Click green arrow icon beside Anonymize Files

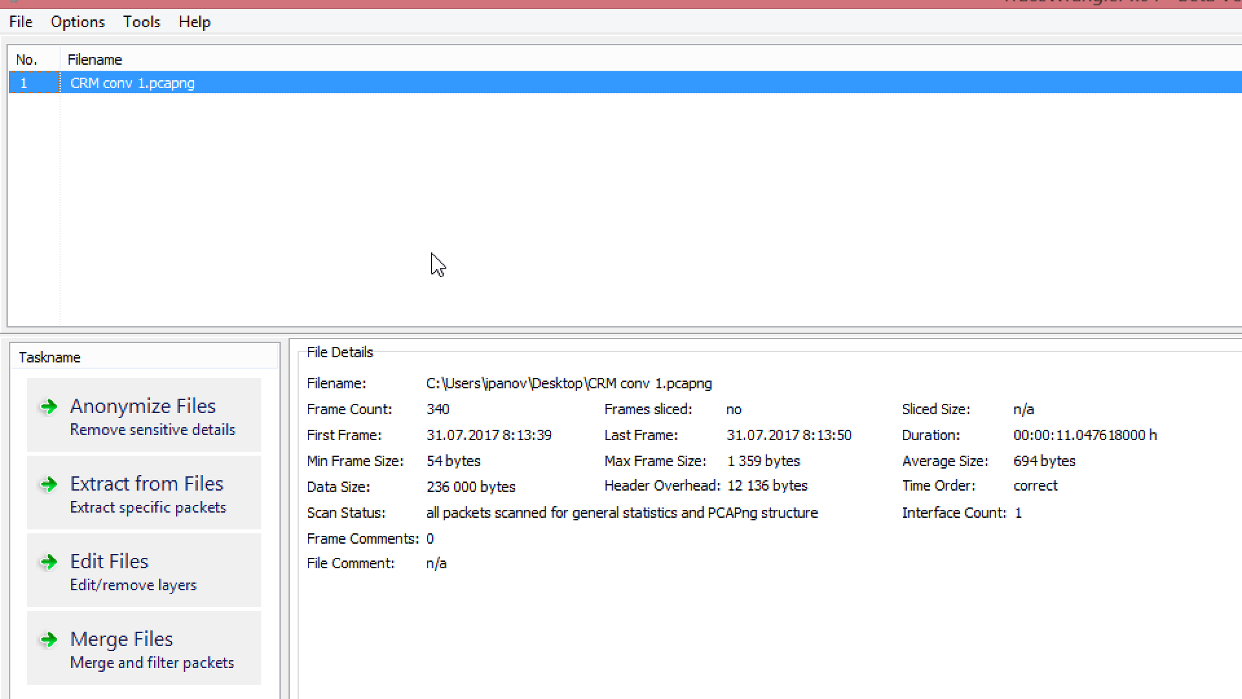(49, 406)
